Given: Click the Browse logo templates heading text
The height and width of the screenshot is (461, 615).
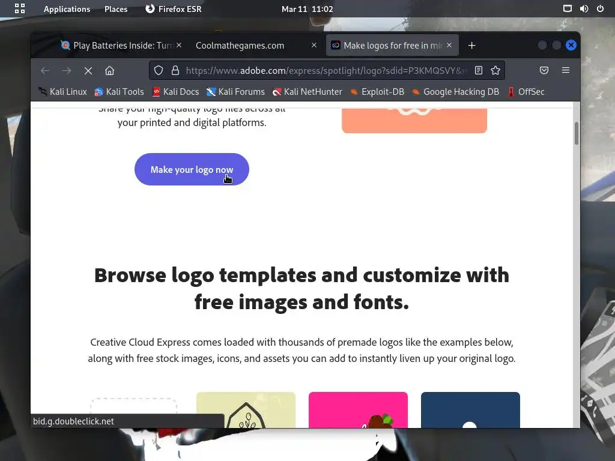Looking at the screenshot, I should click(x=301, y=289).
